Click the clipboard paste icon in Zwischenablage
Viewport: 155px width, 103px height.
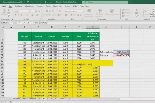point(5,13)
